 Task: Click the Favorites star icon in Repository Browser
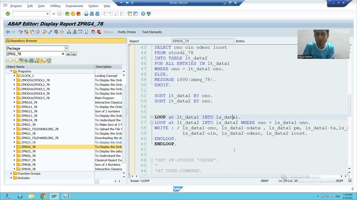click(x=42, y=61)
